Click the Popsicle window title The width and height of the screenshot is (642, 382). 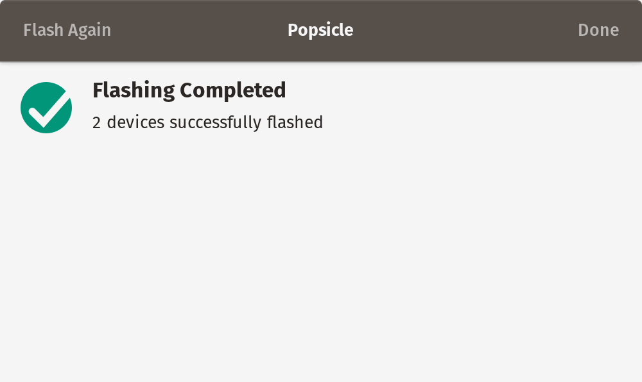[320, 30]
